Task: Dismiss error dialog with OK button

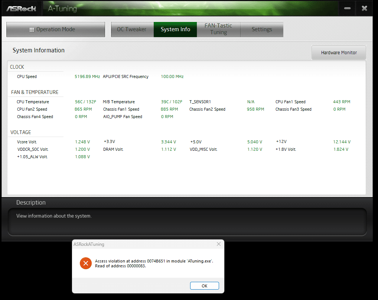Action: pos(205,286)
